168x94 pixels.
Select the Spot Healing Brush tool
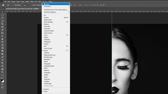click(2, 33)
